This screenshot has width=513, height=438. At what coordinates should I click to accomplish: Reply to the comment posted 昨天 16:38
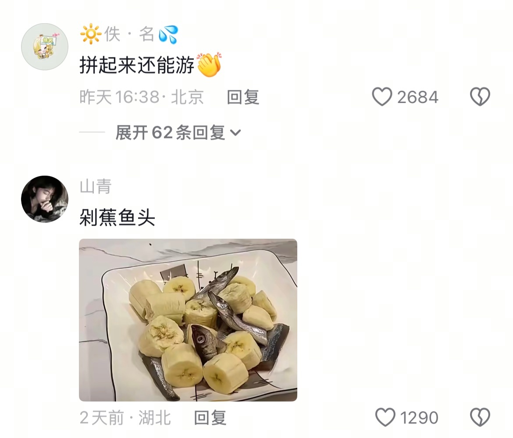click(x=243, y=97)
